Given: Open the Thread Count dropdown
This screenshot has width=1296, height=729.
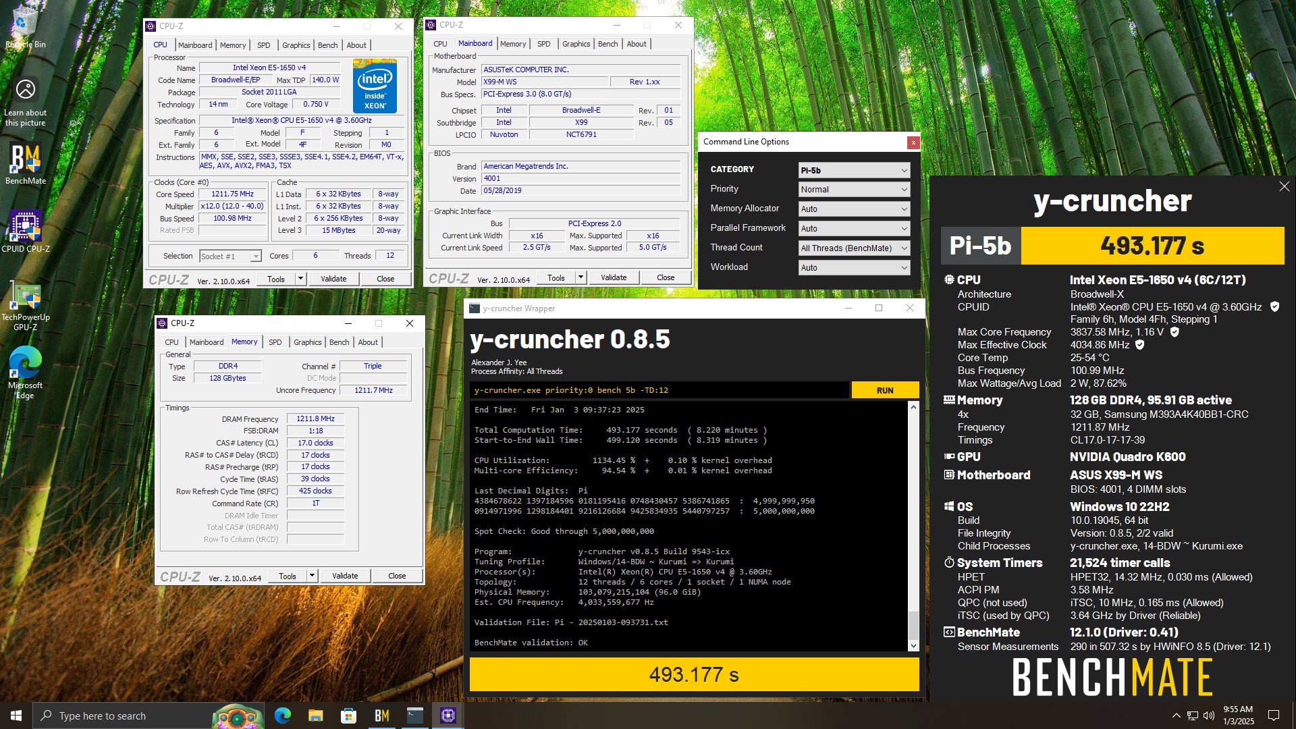Looking at the screenshot, I should click(854, 248).
